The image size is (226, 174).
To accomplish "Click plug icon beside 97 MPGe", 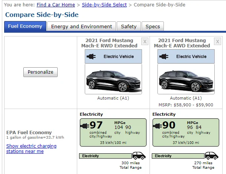I will 85,126.
